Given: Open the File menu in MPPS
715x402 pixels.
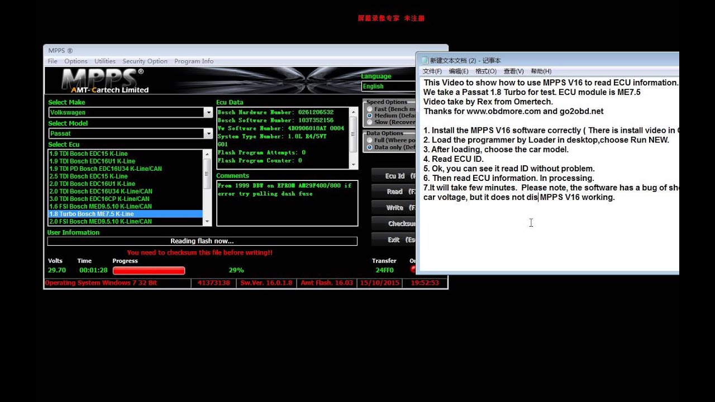Looking at the screenshot, I should point(53,61).
